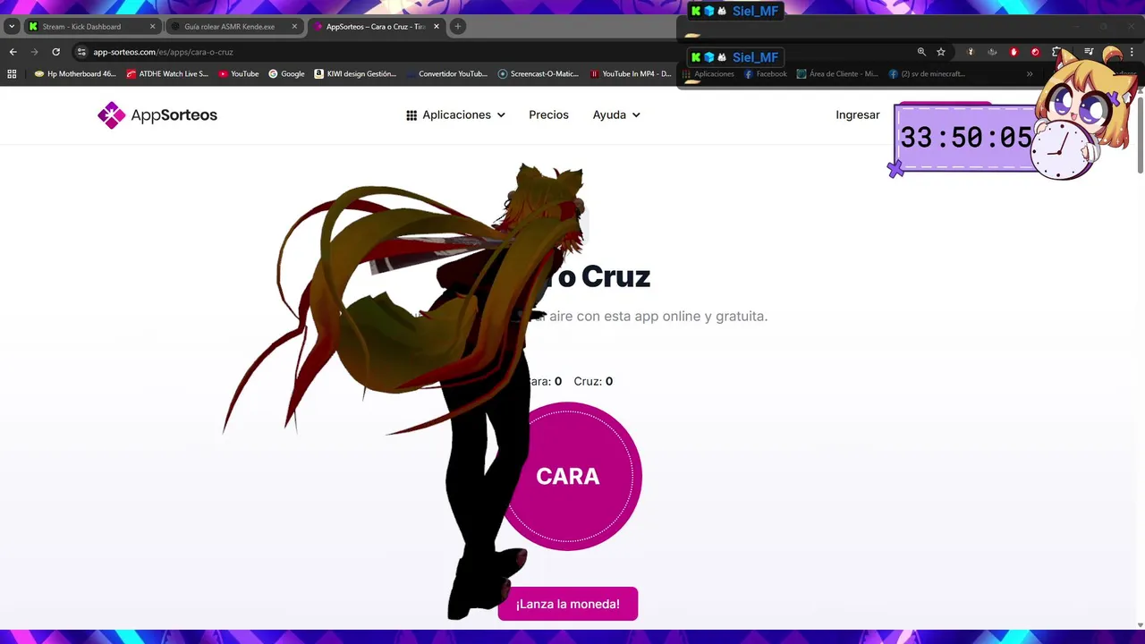
Task: Reload the current page
Action: coord(55,52)
